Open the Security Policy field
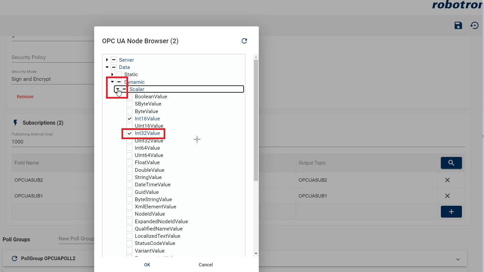The width and height of the screenshot is (484, 272). click(x=53, y=57)
